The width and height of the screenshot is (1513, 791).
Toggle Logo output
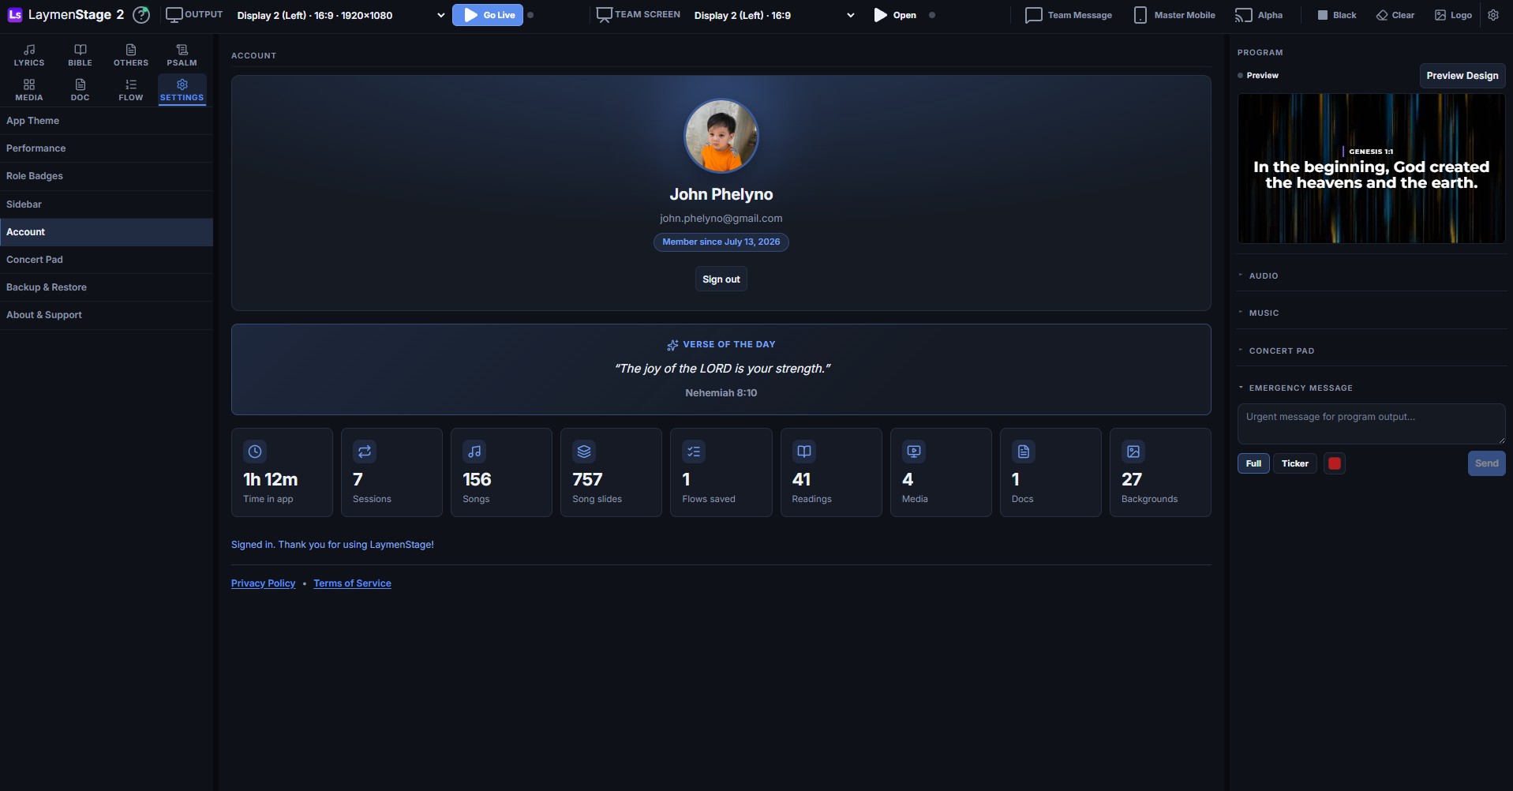(1453, 15)
